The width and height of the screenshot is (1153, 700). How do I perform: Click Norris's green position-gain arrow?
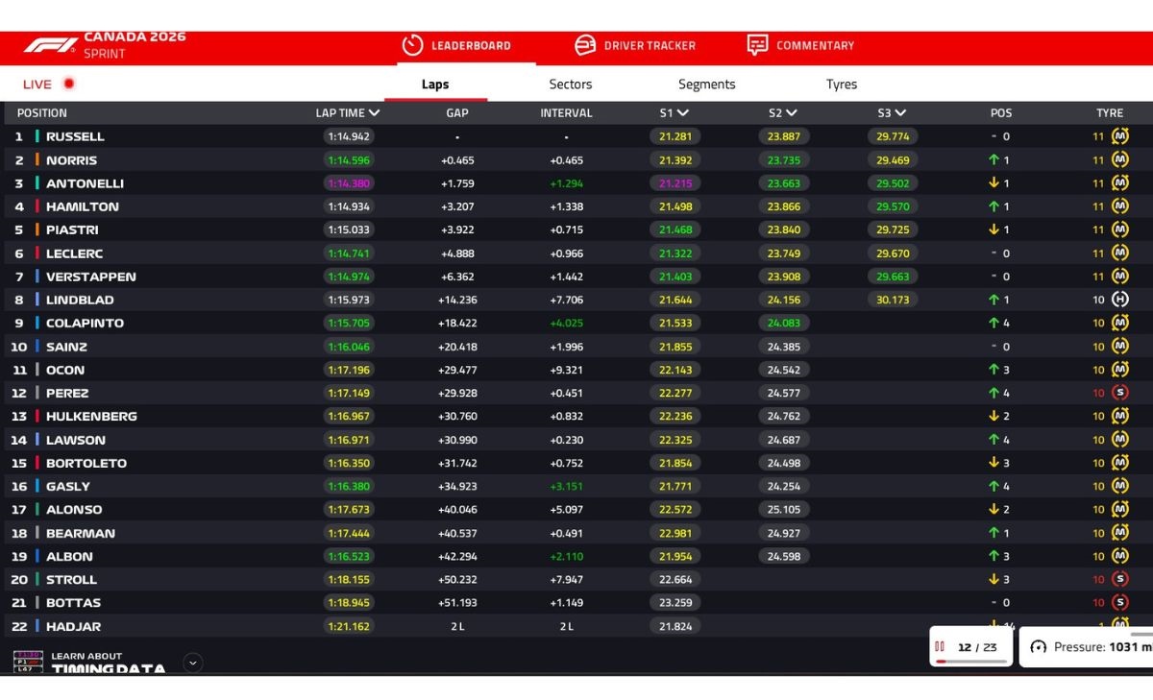994,160
